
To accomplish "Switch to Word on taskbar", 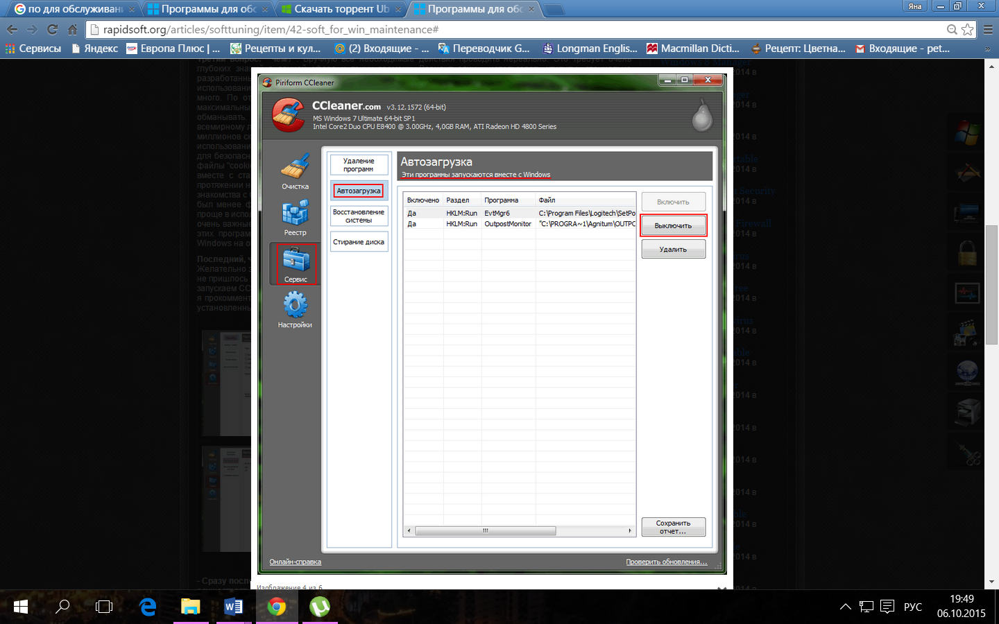I will pyautogui.click(x=234, y=607).
